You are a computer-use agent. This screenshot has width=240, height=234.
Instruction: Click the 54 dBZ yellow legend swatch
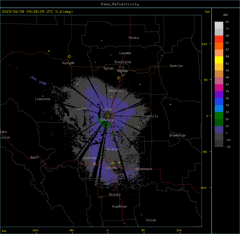pos(219,60)
